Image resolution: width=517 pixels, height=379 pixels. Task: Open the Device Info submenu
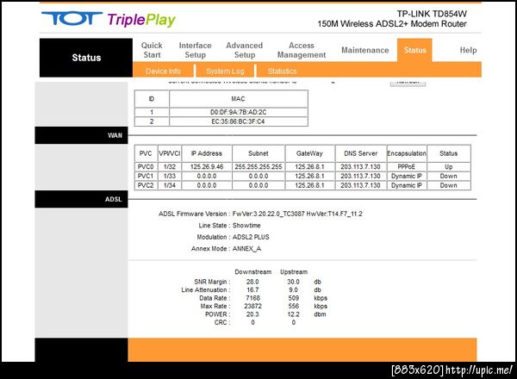click(163, 71)
